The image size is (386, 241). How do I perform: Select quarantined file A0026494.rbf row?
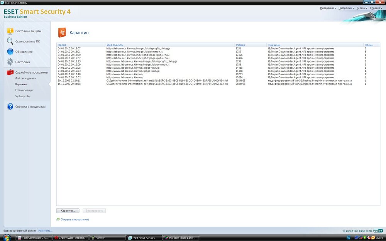pyautogui.click(x=218, y=81)
